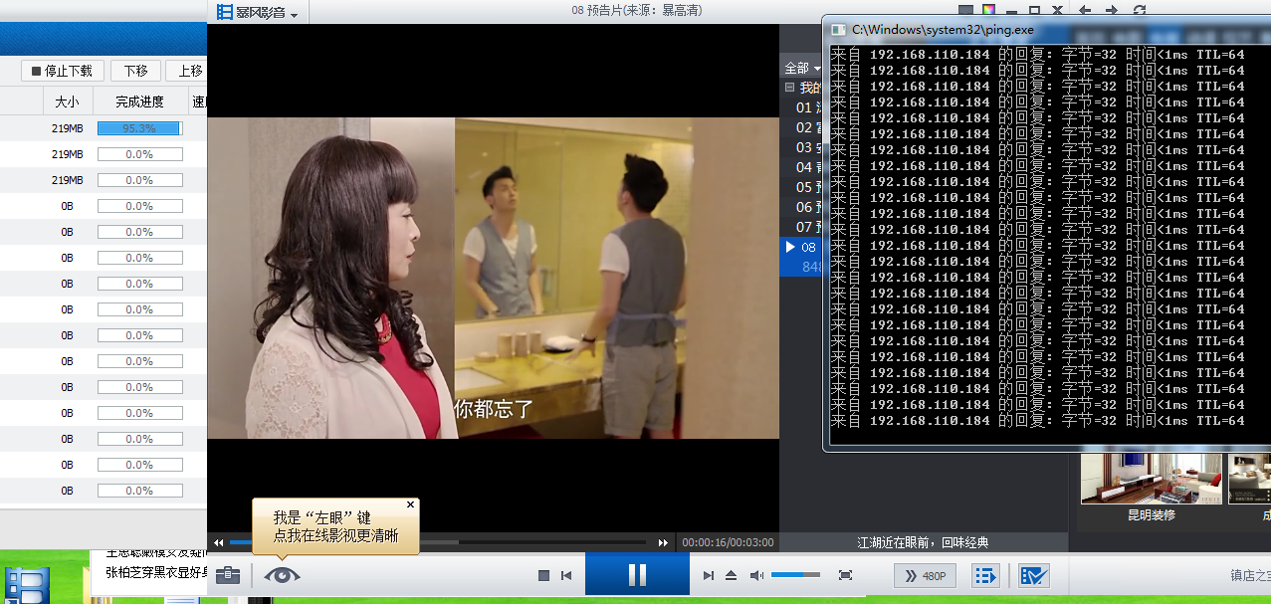The width and height of the screenshot is (1271, 604).
Task: Click the ping.exe window title icon
Action: pyautogui.click(x=839, y=30)
